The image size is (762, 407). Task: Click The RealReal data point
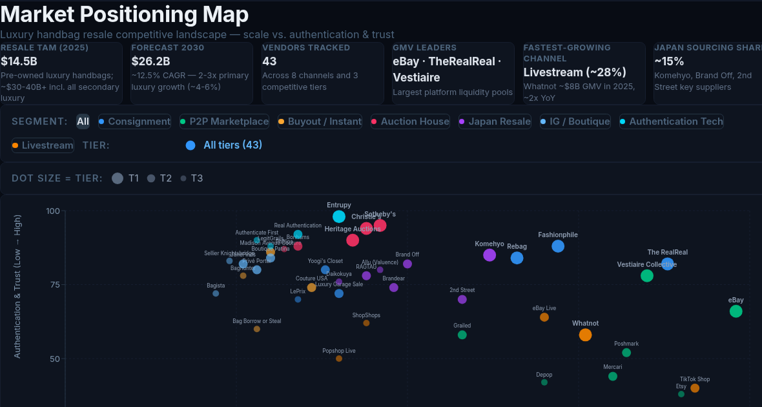pyautogui.click(x=668, y=264)
